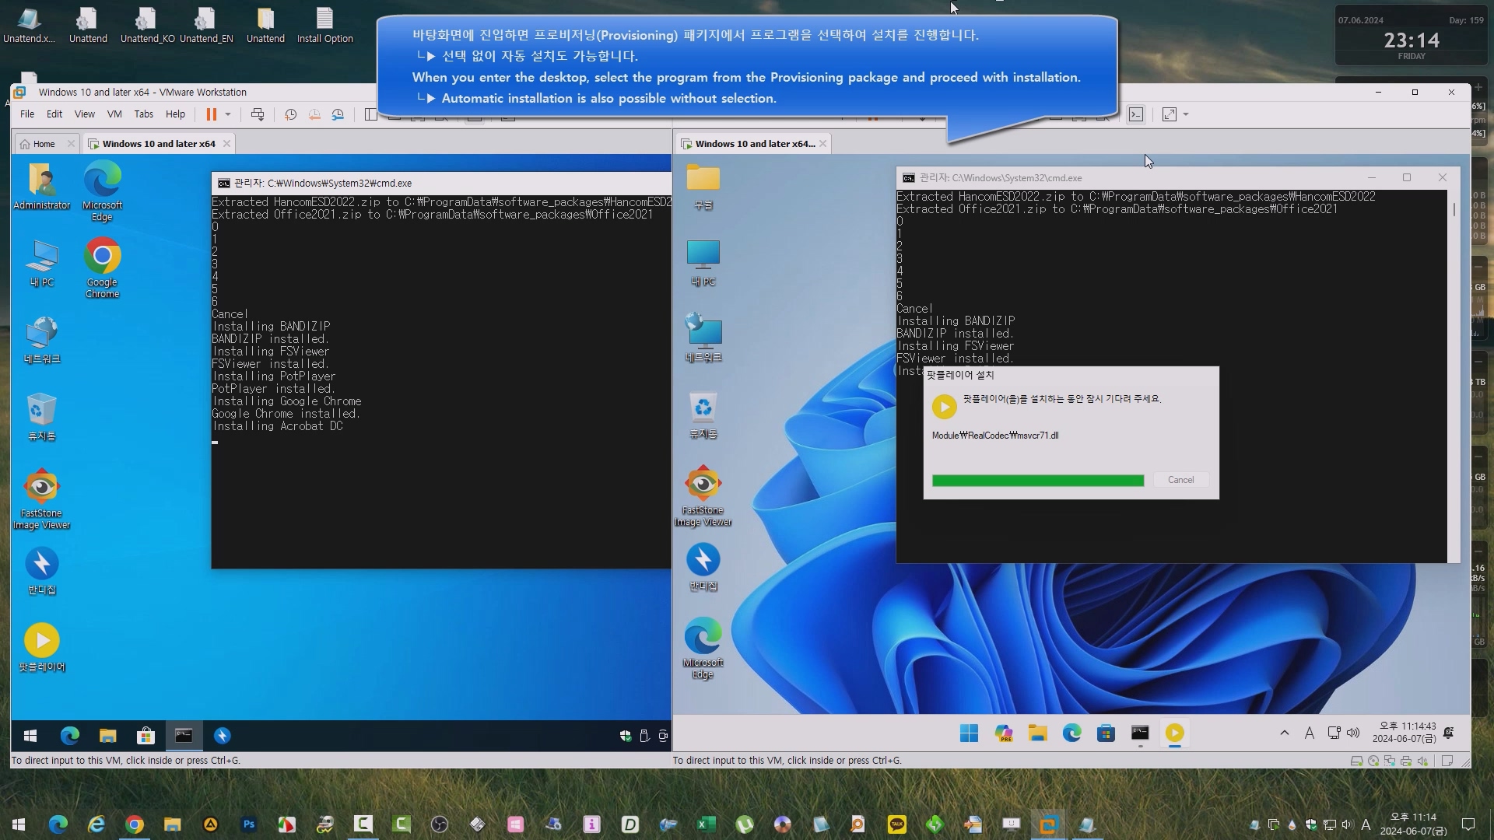
Task: Click cmd icon in left VM taskbar
Action: click(x=184, y=736)
